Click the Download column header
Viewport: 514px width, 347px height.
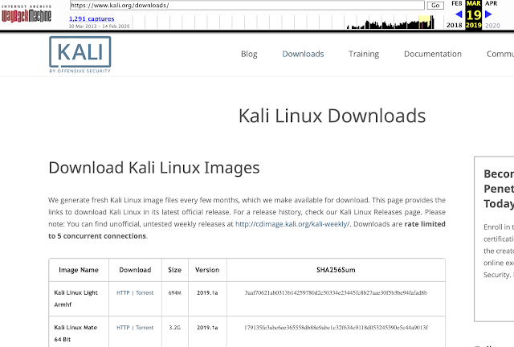[x=135, y=270]
